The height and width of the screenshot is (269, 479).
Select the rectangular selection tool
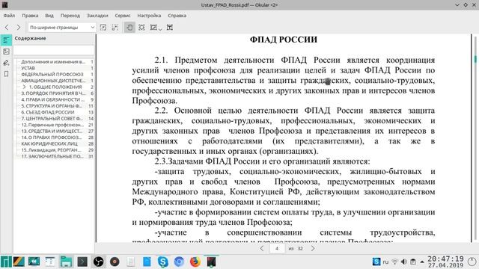153,28
